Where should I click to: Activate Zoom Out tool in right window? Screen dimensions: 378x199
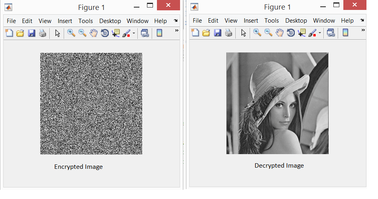(268, 33)
